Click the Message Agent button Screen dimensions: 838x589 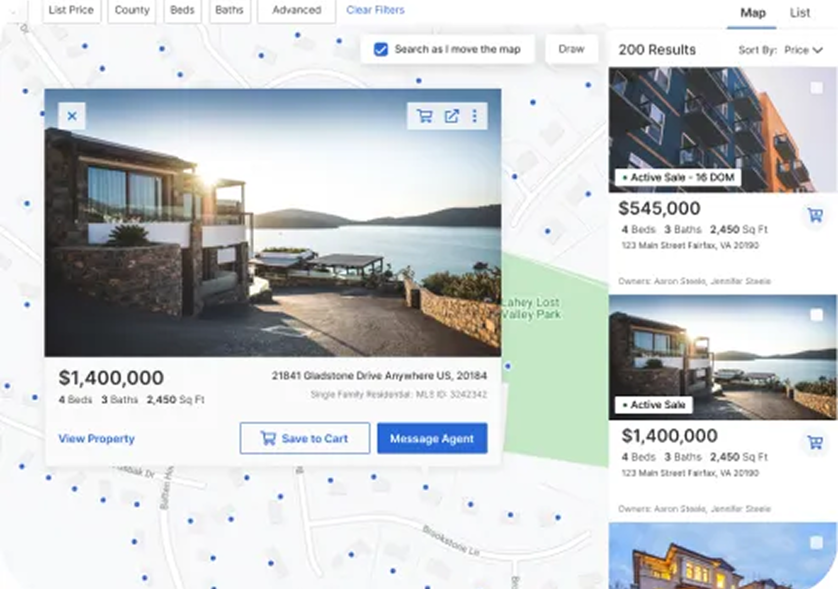pos(432,439)
